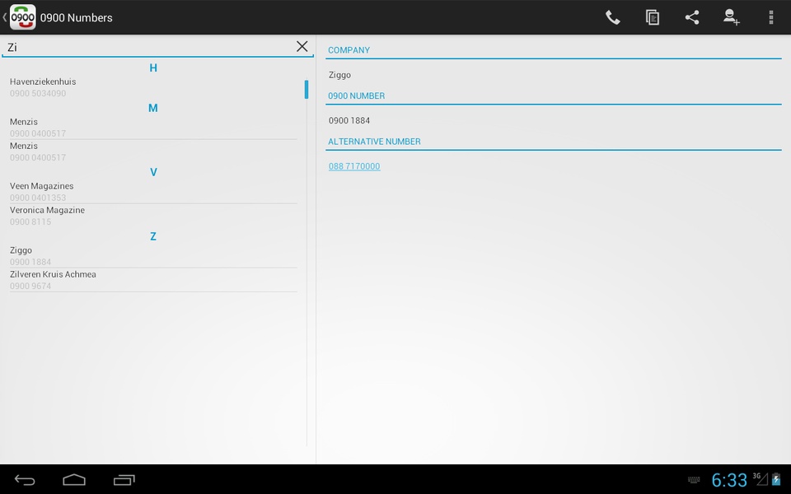Tap the 3G signal indicator
This screenshot has width=791, height=494.
(x=761, y=478)
